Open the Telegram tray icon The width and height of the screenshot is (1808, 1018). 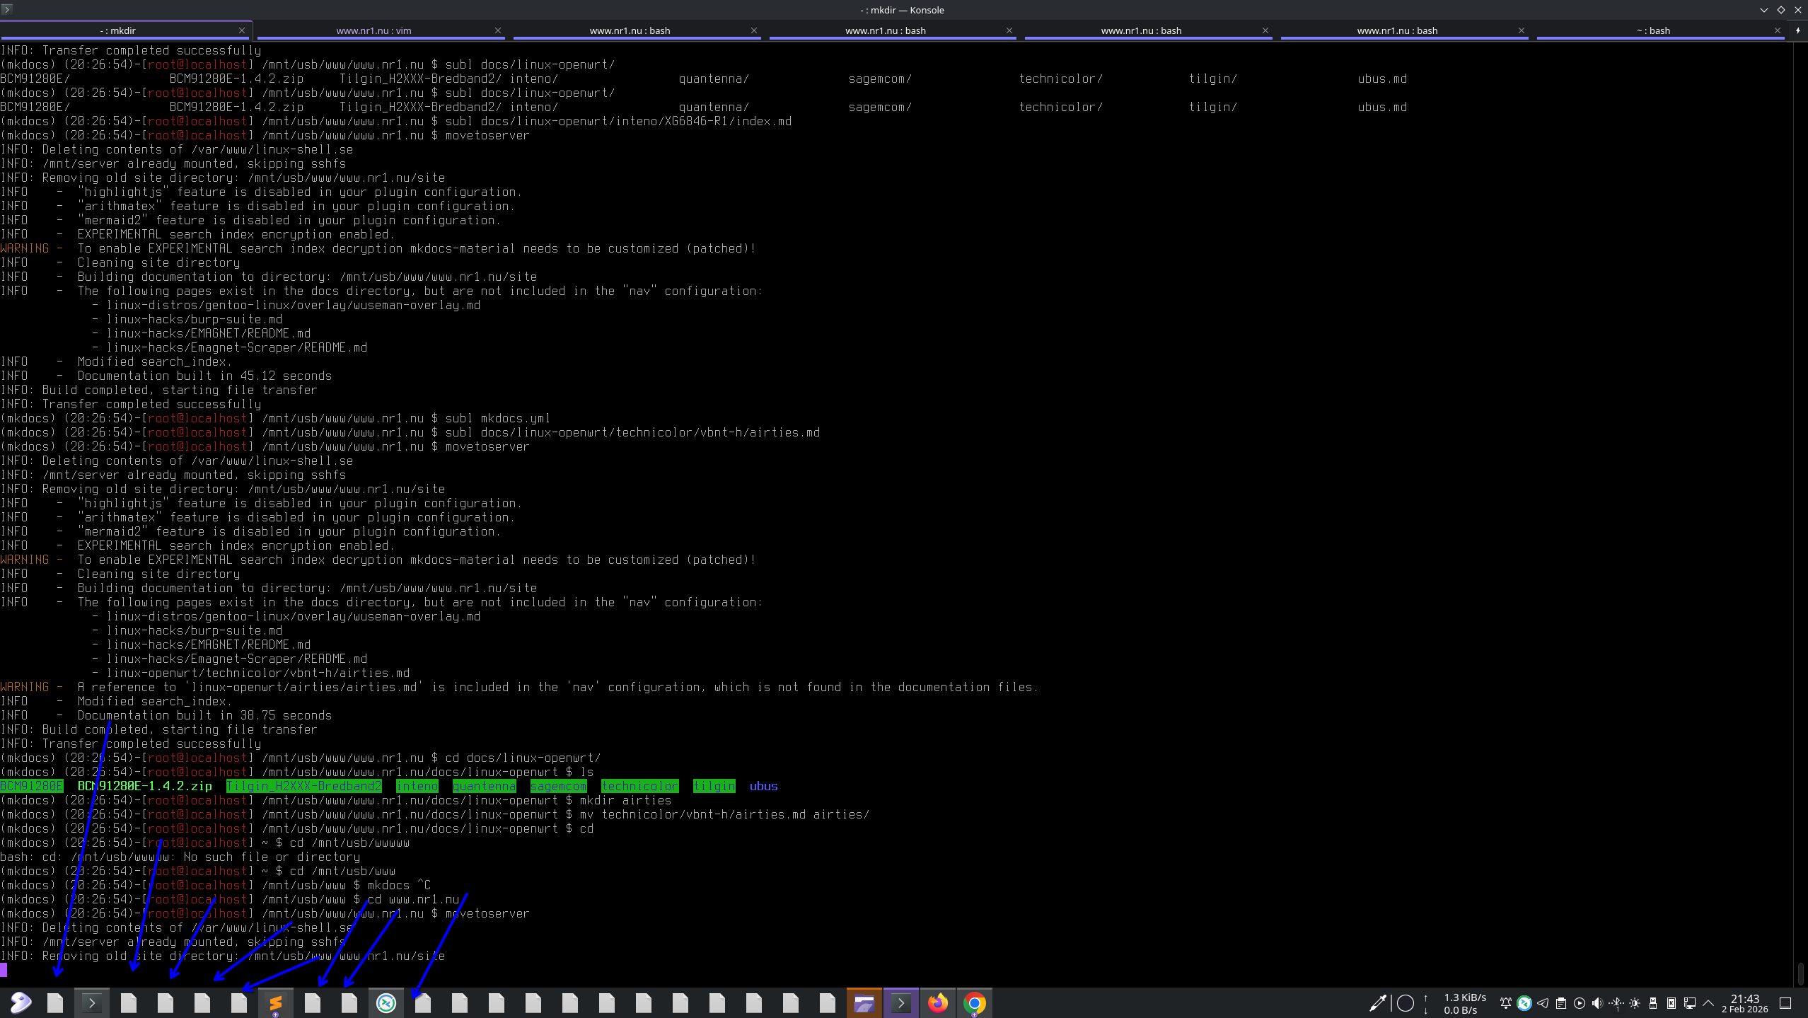click(1543, 1003)
